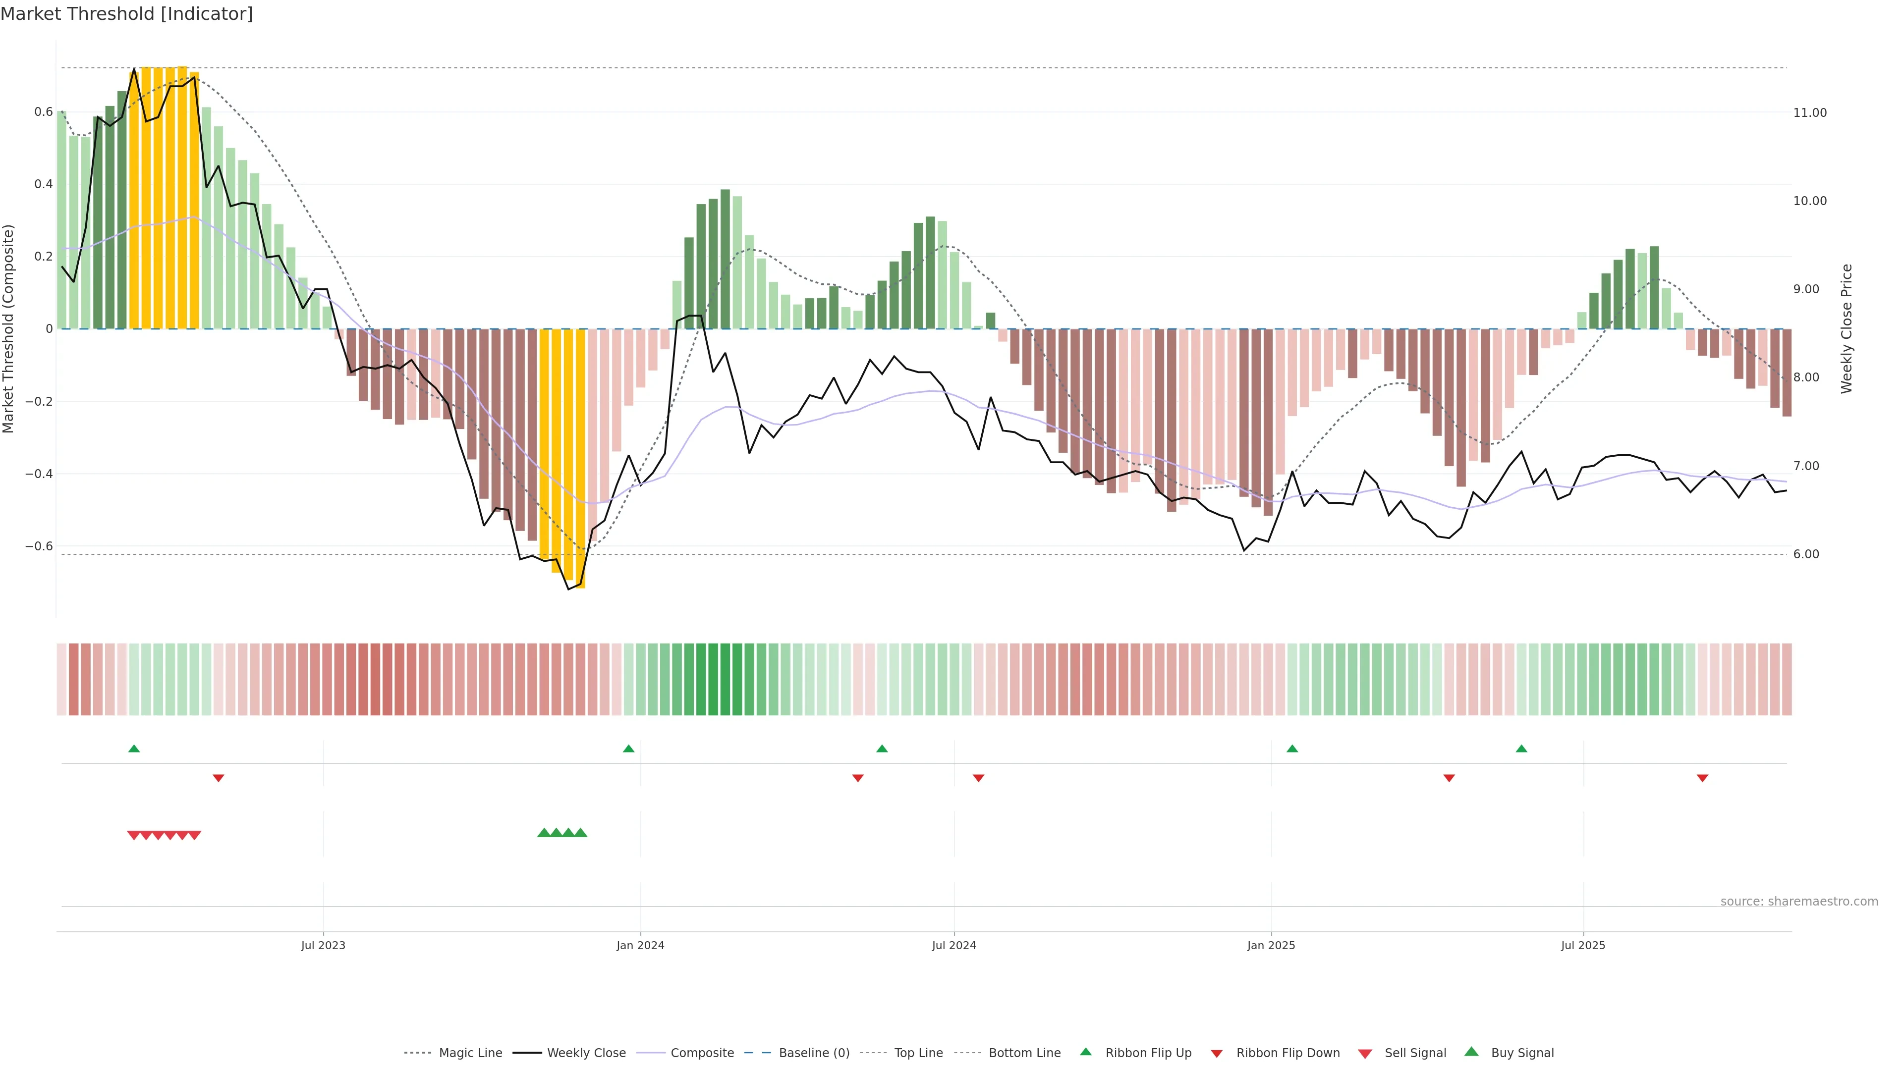The image size is (1903, 1070).
Task: Toggle the Weekly Close legend entry
Action: pyautogui.click(x=586, y=1053)
